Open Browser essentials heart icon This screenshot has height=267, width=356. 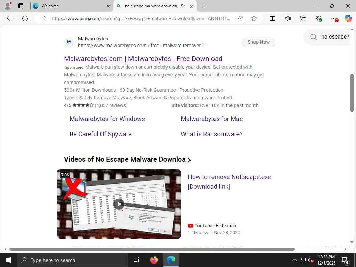pyautogui.click(x=318, y=18)
